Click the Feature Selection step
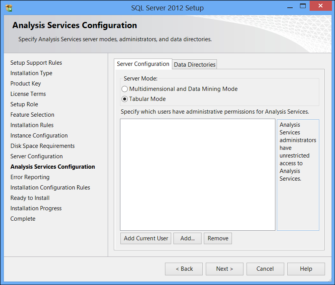Image resolution: width=335 pixels, height=285 pixels. (32, 115)
